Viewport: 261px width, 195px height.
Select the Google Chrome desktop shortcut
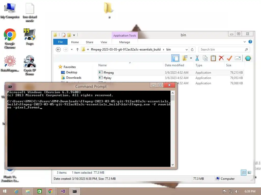(x=10, y=39)
